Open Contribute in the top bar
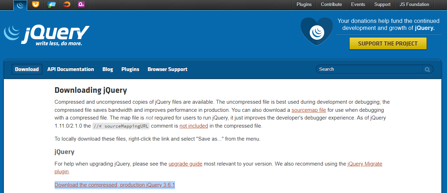The width and height of the screenshot is (447, 193). click(x=331, y=5)
